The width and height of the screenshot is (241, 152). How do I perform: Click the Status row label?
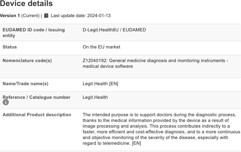(x=10, y=47)
